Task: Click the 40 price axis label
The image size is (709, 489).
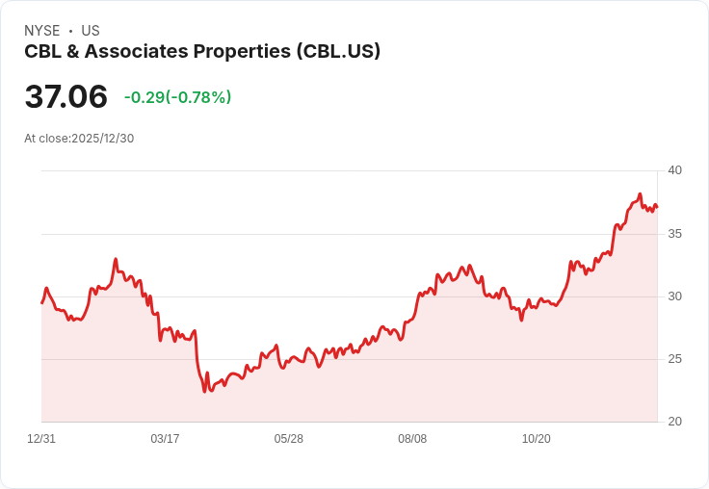Action: [674, 170]
